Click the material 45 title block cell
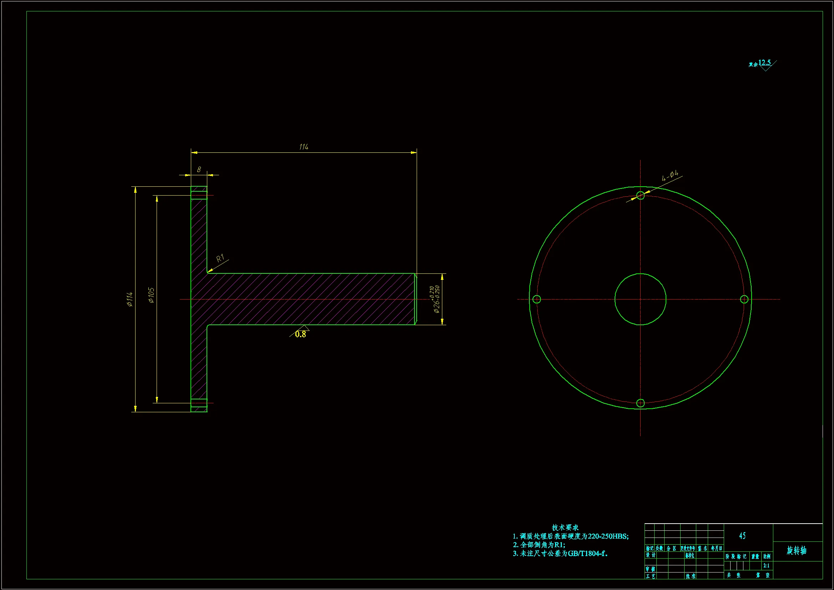 click(x=742, y=535)
